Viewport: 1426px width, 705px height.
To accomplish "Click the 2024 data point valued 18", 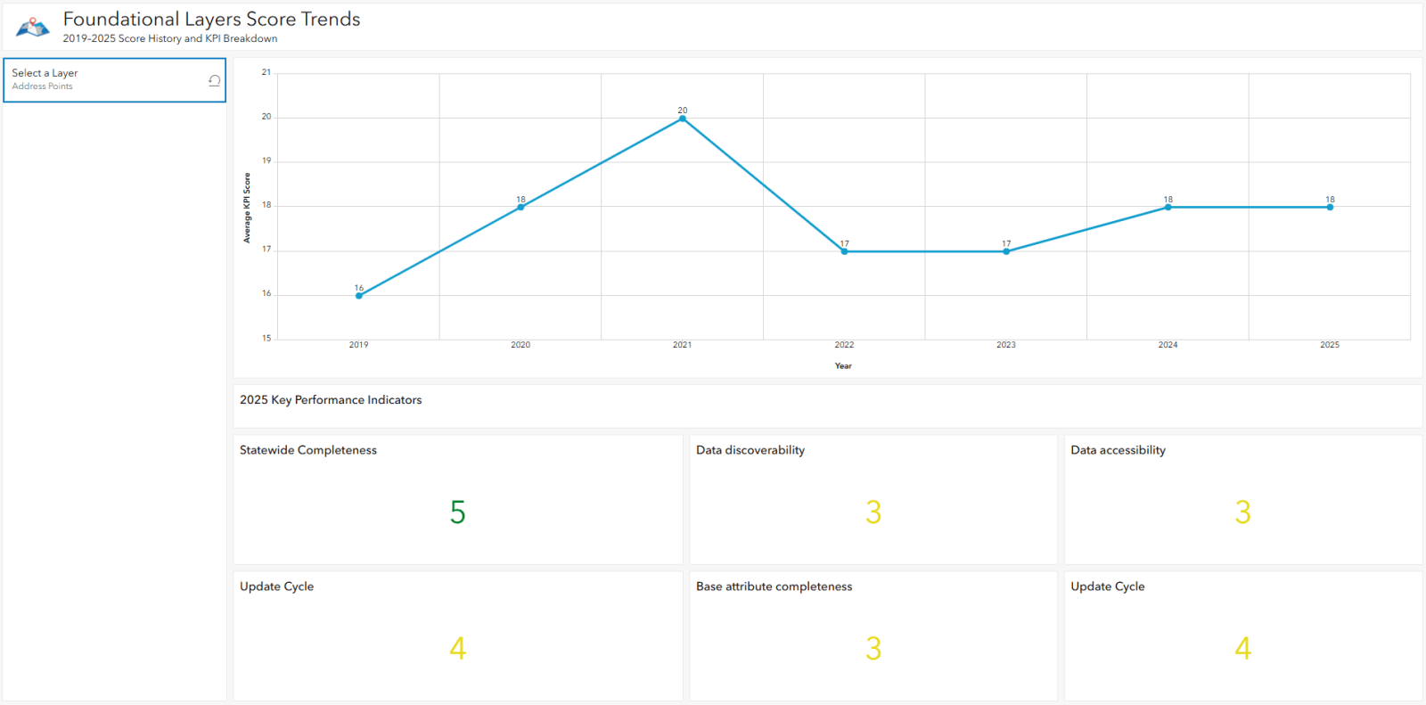I will [1168, 207].
